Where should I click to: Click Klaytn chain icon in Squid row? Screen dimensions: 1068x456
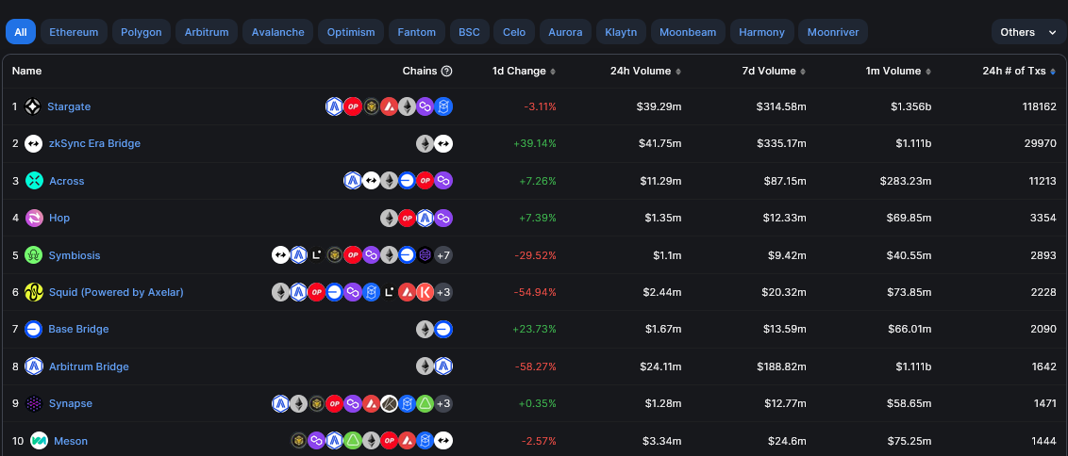pos(425,292)
